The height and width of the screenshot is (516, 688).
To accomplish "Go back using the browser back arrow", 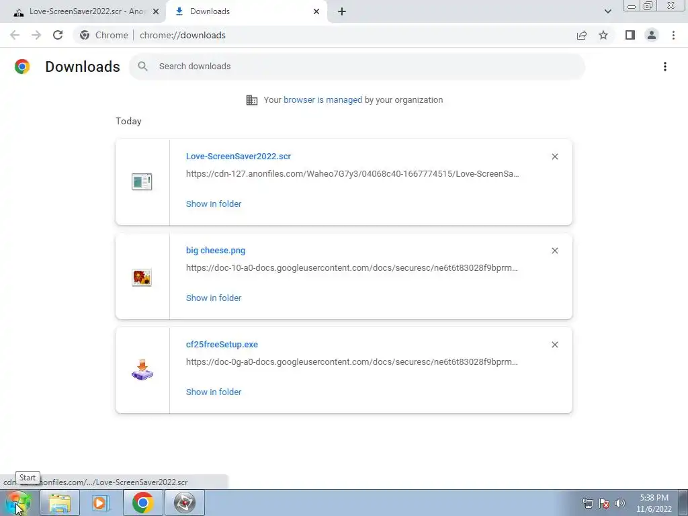I will click(15, 35).
